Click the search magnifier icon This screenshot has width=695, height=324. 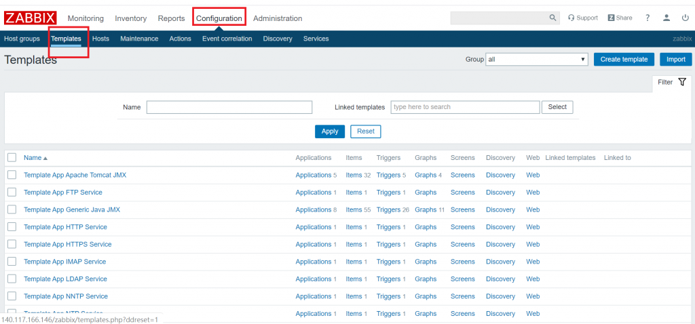(552, 18)
